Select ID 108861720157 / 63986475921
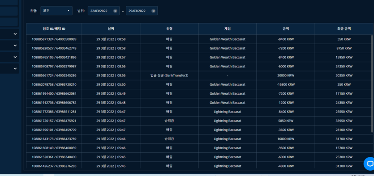374x176 pixels. 54,121
